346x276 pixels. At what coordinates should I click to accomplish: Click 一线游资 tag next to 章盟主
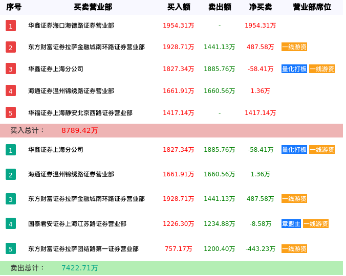[316, 224]
